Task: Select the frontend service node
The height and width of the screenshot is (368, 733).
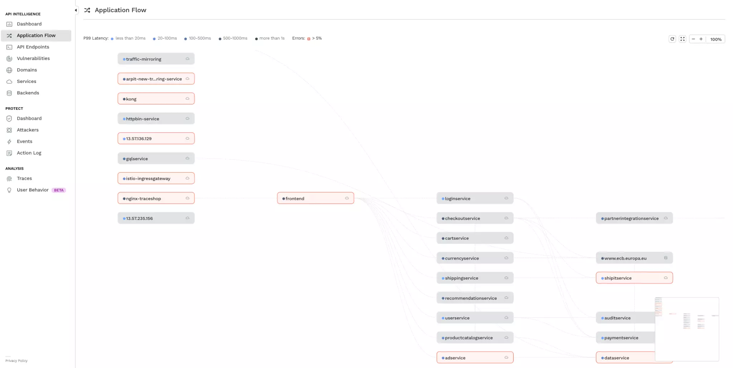Action: pos(315,198)
